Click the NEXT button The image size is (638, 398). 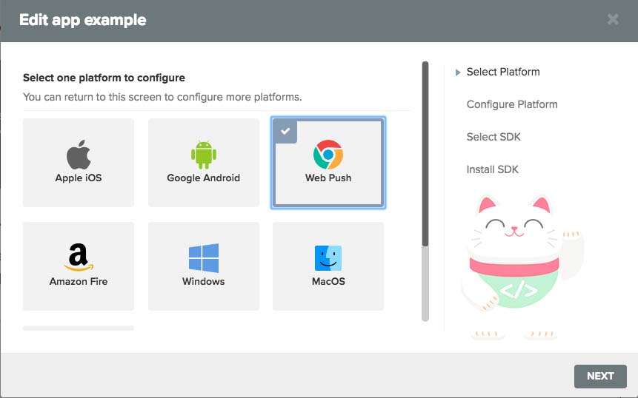click(600, 376)
